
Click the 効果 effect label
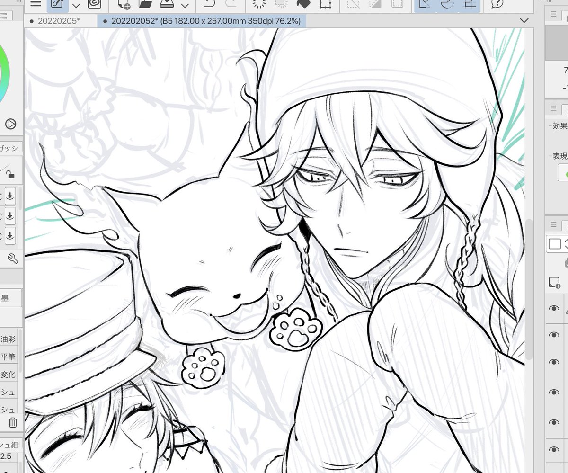click(x=559, y=126)
